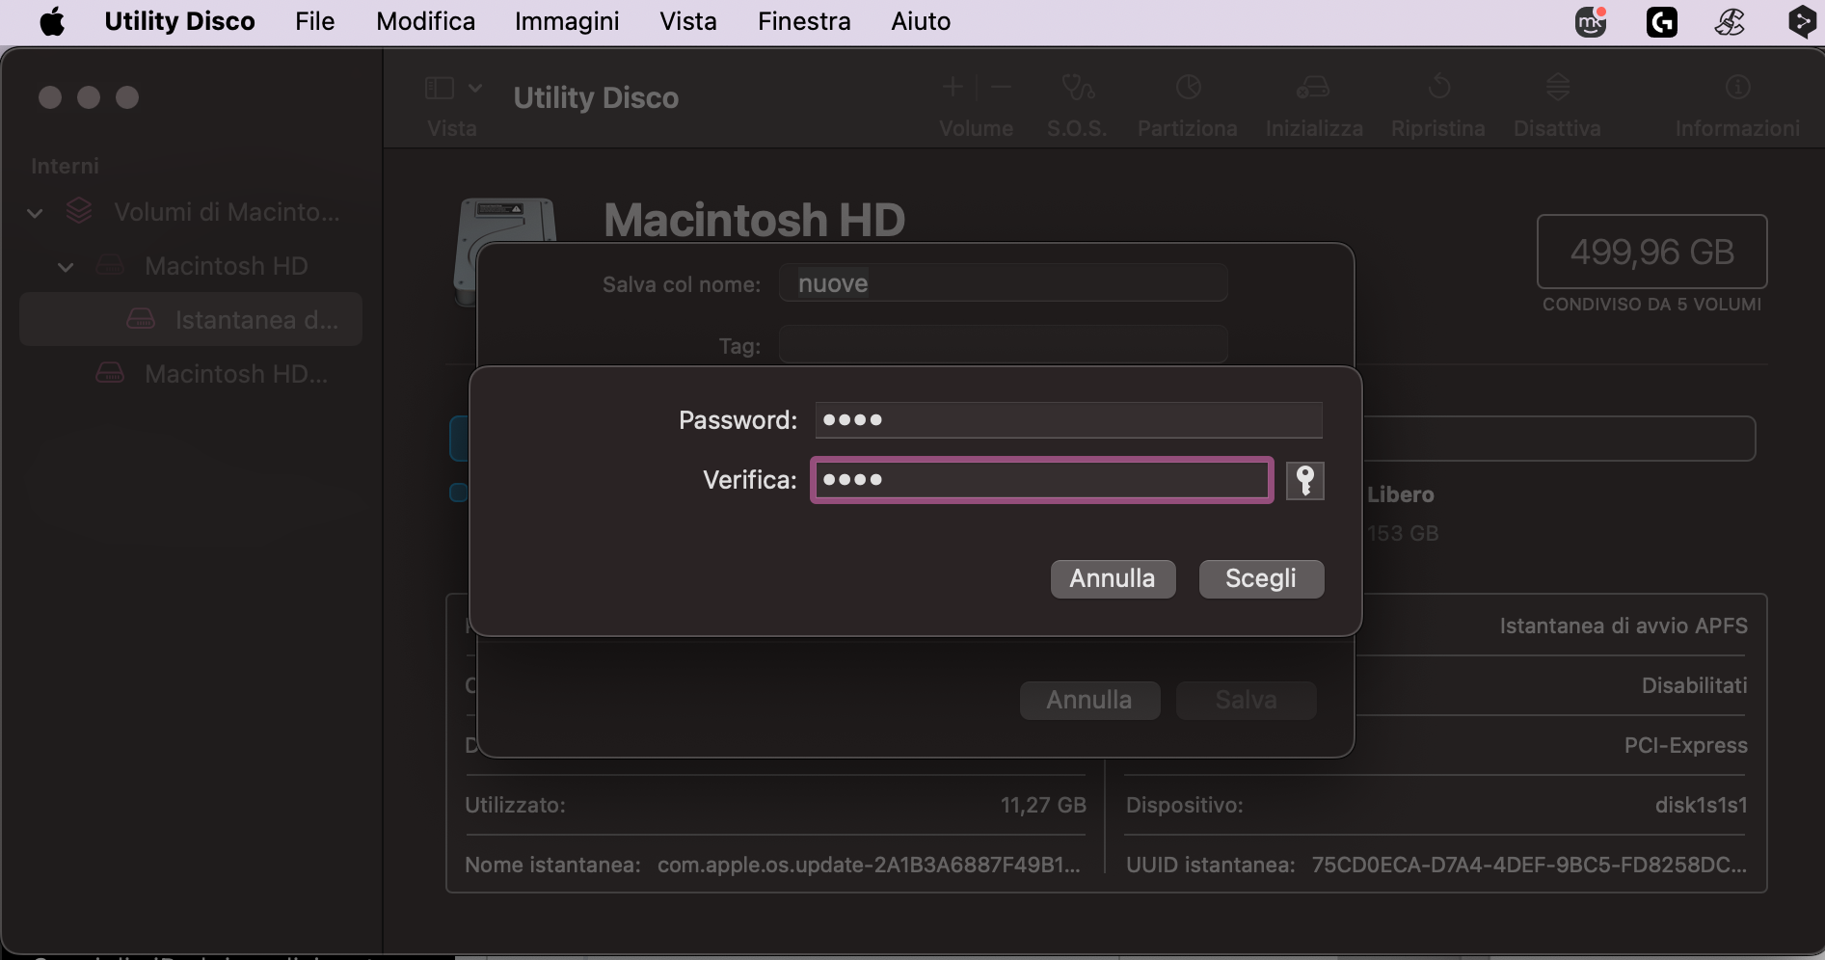Open the Immagini menu
The width and height of the screenshot is (1825, 960).
pyautogui.click(x=567, y=21)
